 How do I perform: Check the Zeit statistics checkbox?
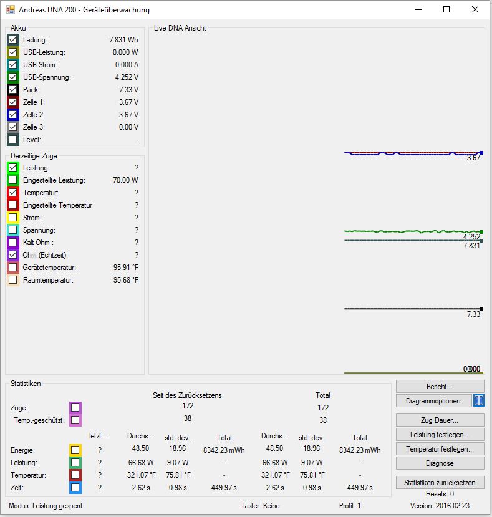tap(75, 487)
